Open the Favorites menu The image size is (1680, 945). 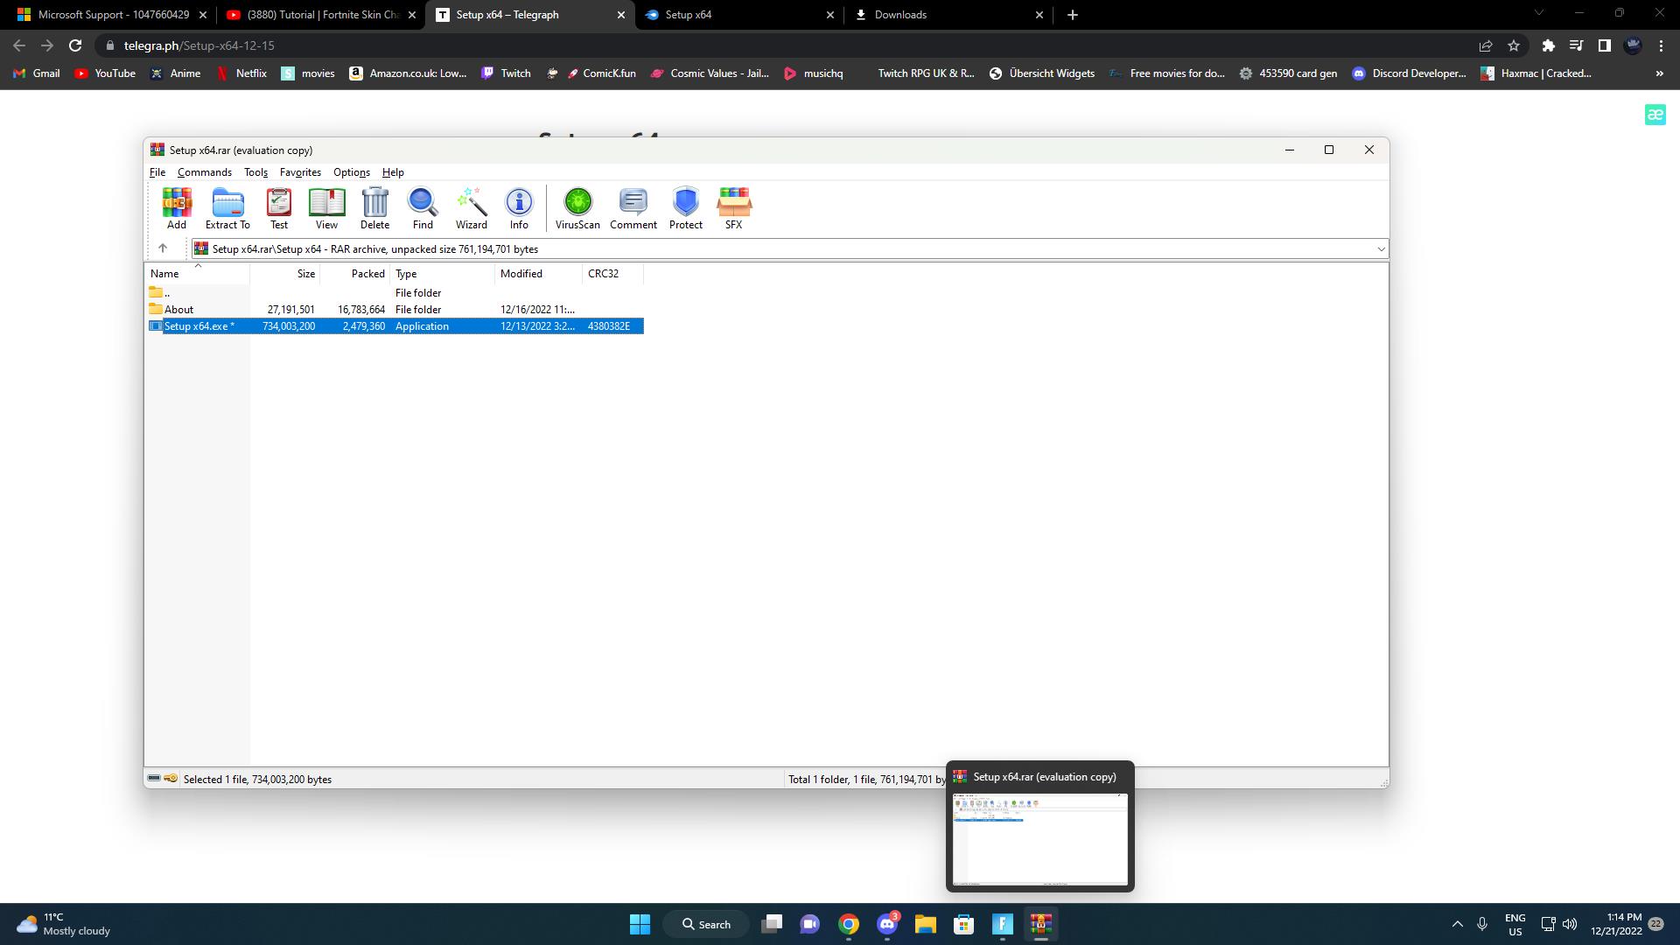coord(300,172)
